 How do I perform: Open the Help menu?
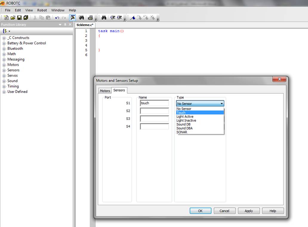point(72,10)
